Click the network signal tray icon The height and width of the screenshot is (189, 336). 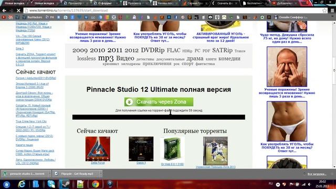click(x=303, y=184)
